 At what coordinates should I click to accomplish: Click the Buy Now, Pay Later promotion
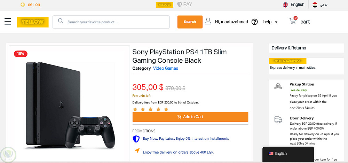(x=186, y=139)
